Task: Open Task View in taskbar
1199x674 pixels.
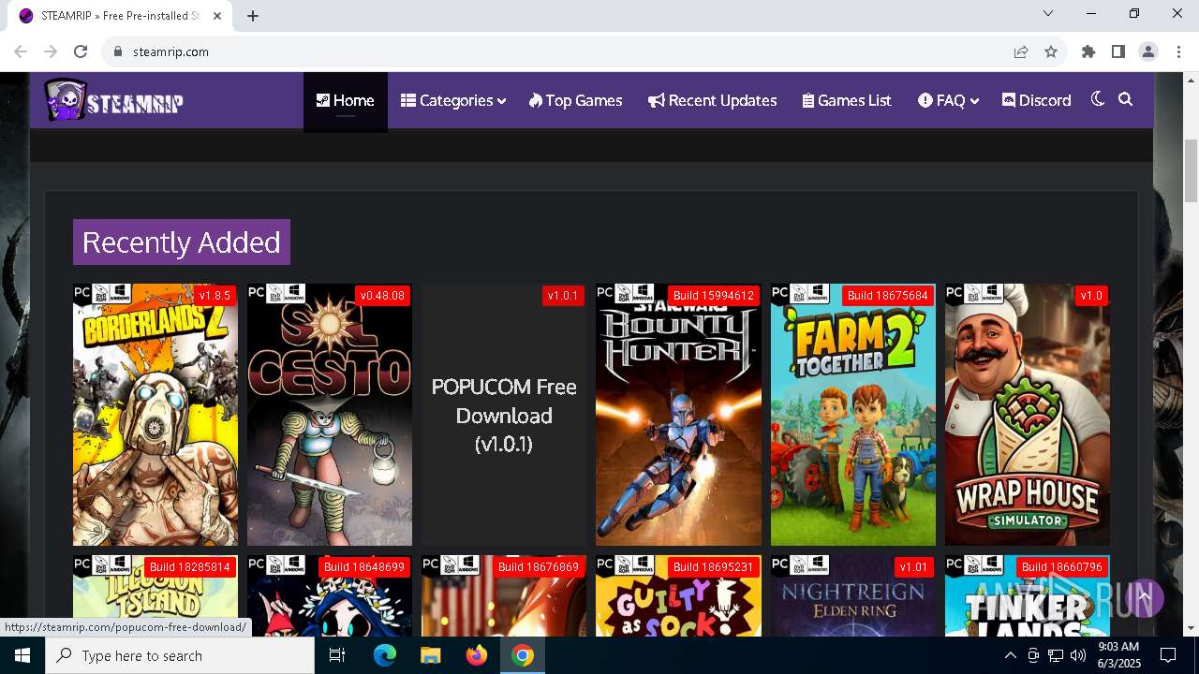Action: pyautogui.click(x=337, y=655)
